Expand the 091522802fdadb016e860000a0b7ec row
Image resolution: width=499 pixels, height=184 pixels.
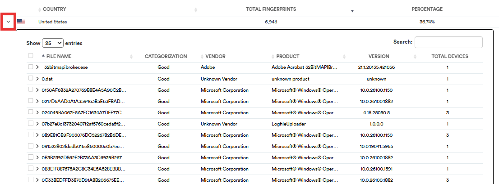37,146
